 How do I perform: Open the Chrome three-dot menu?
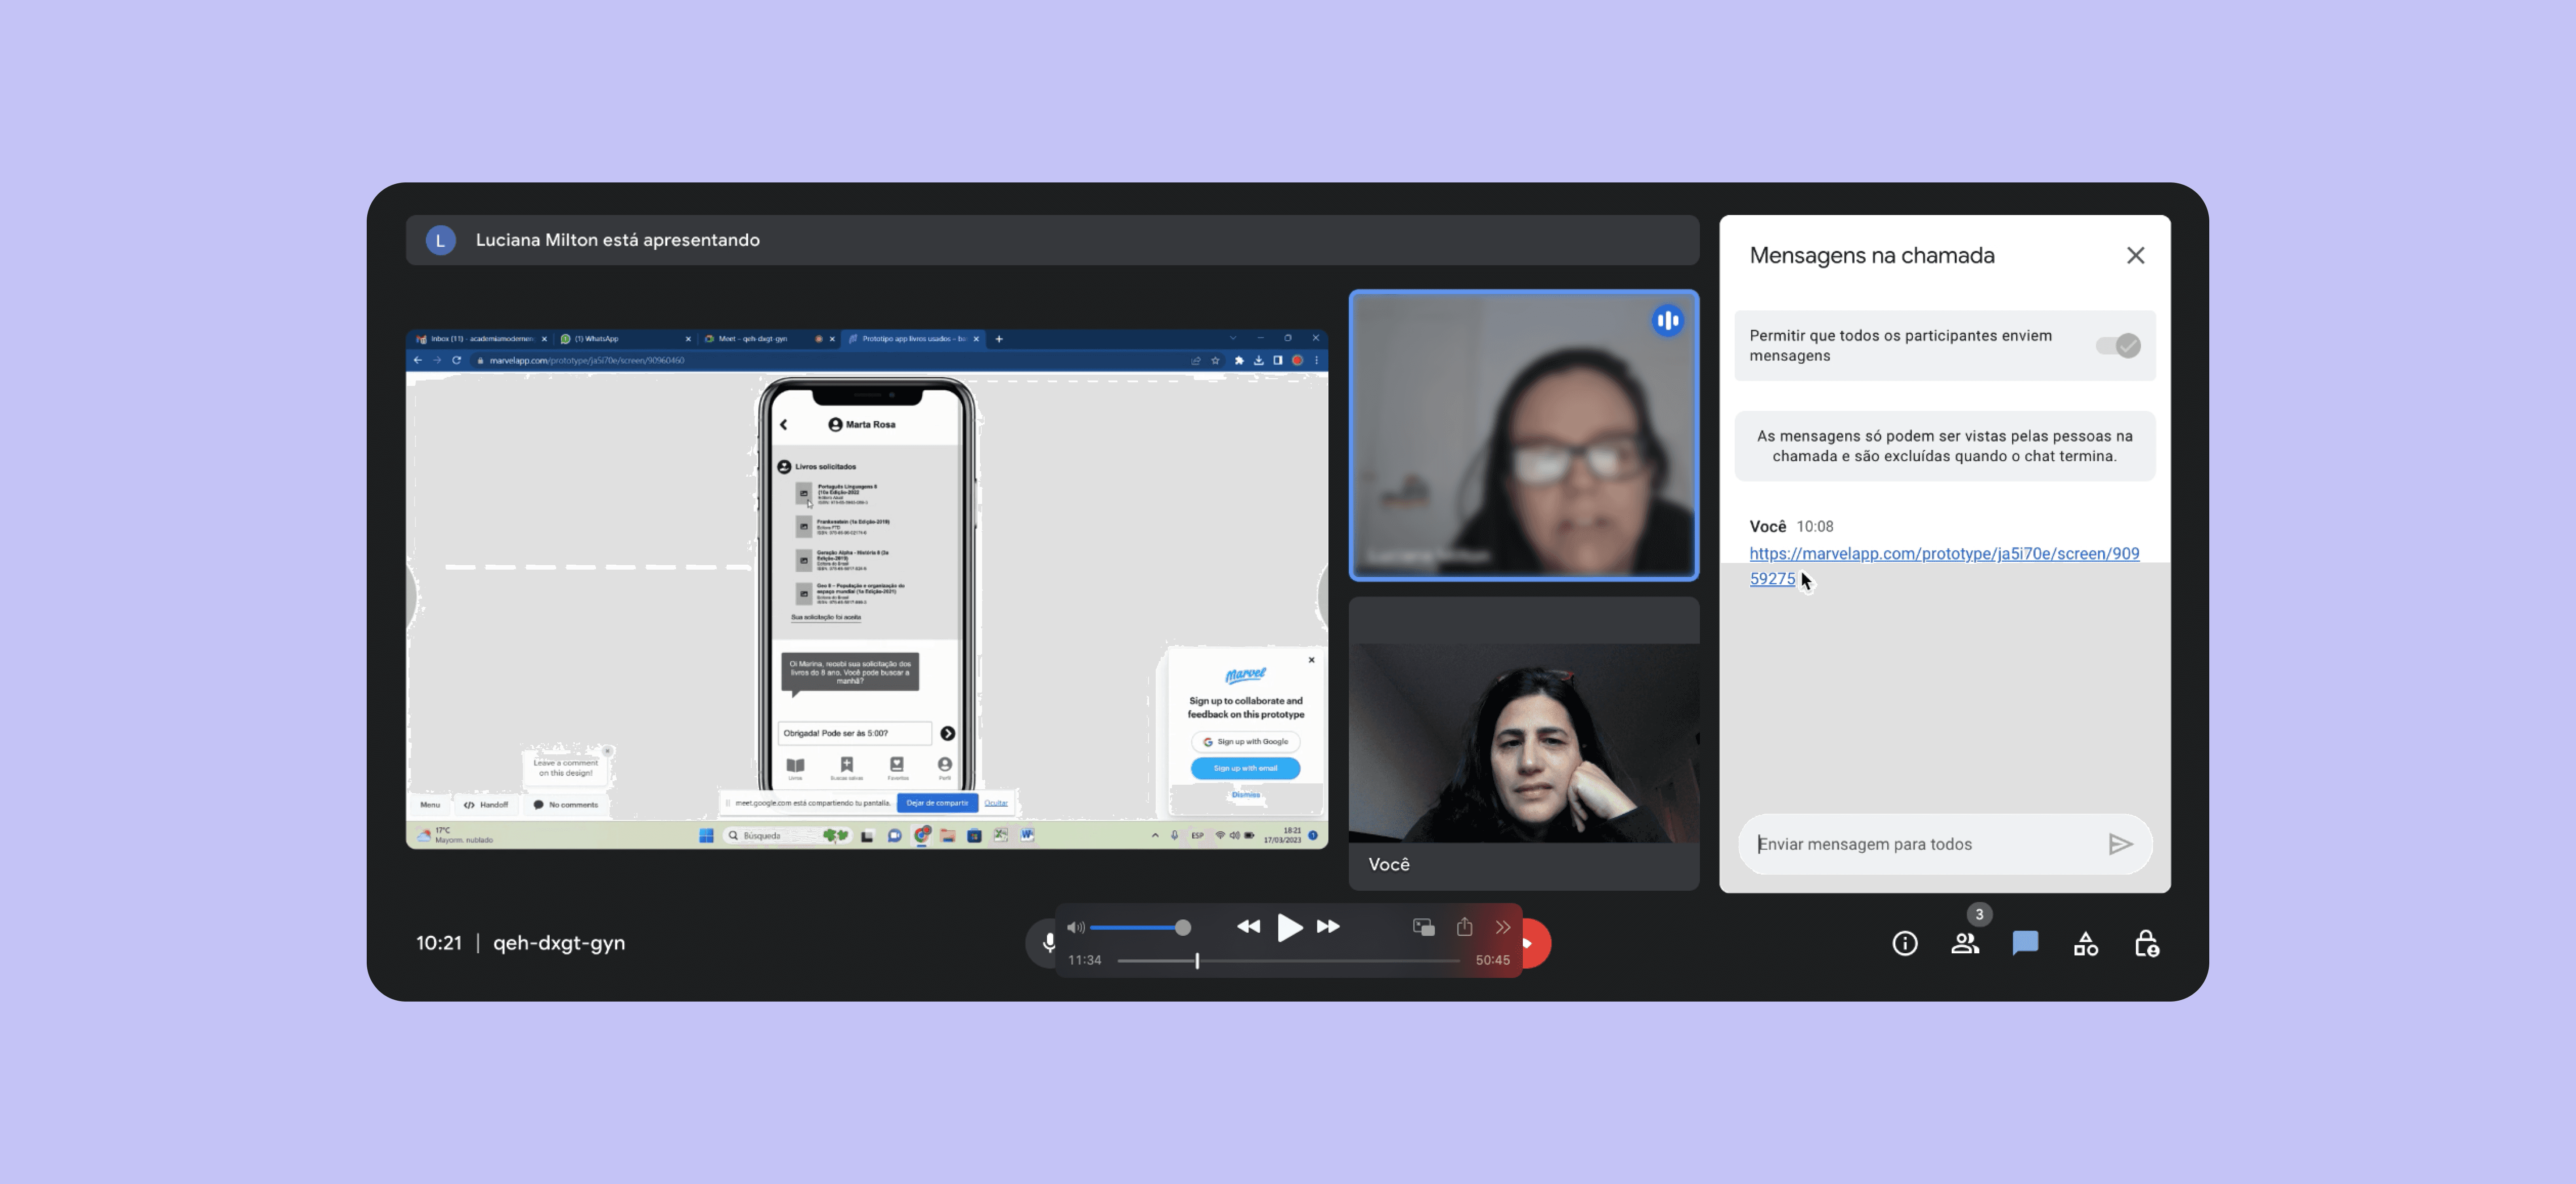tap(1316, 360)
